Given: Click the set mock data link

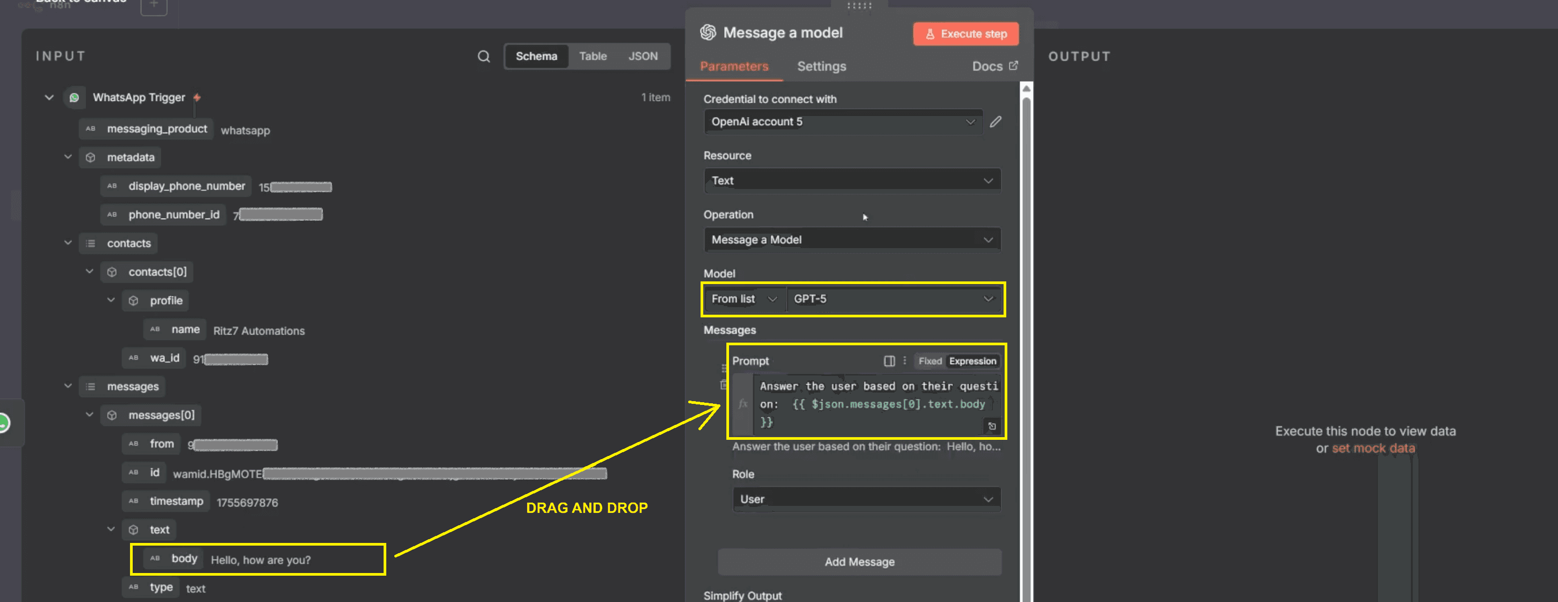Looking at the screenshot, I should click(x=1373, y=448).
